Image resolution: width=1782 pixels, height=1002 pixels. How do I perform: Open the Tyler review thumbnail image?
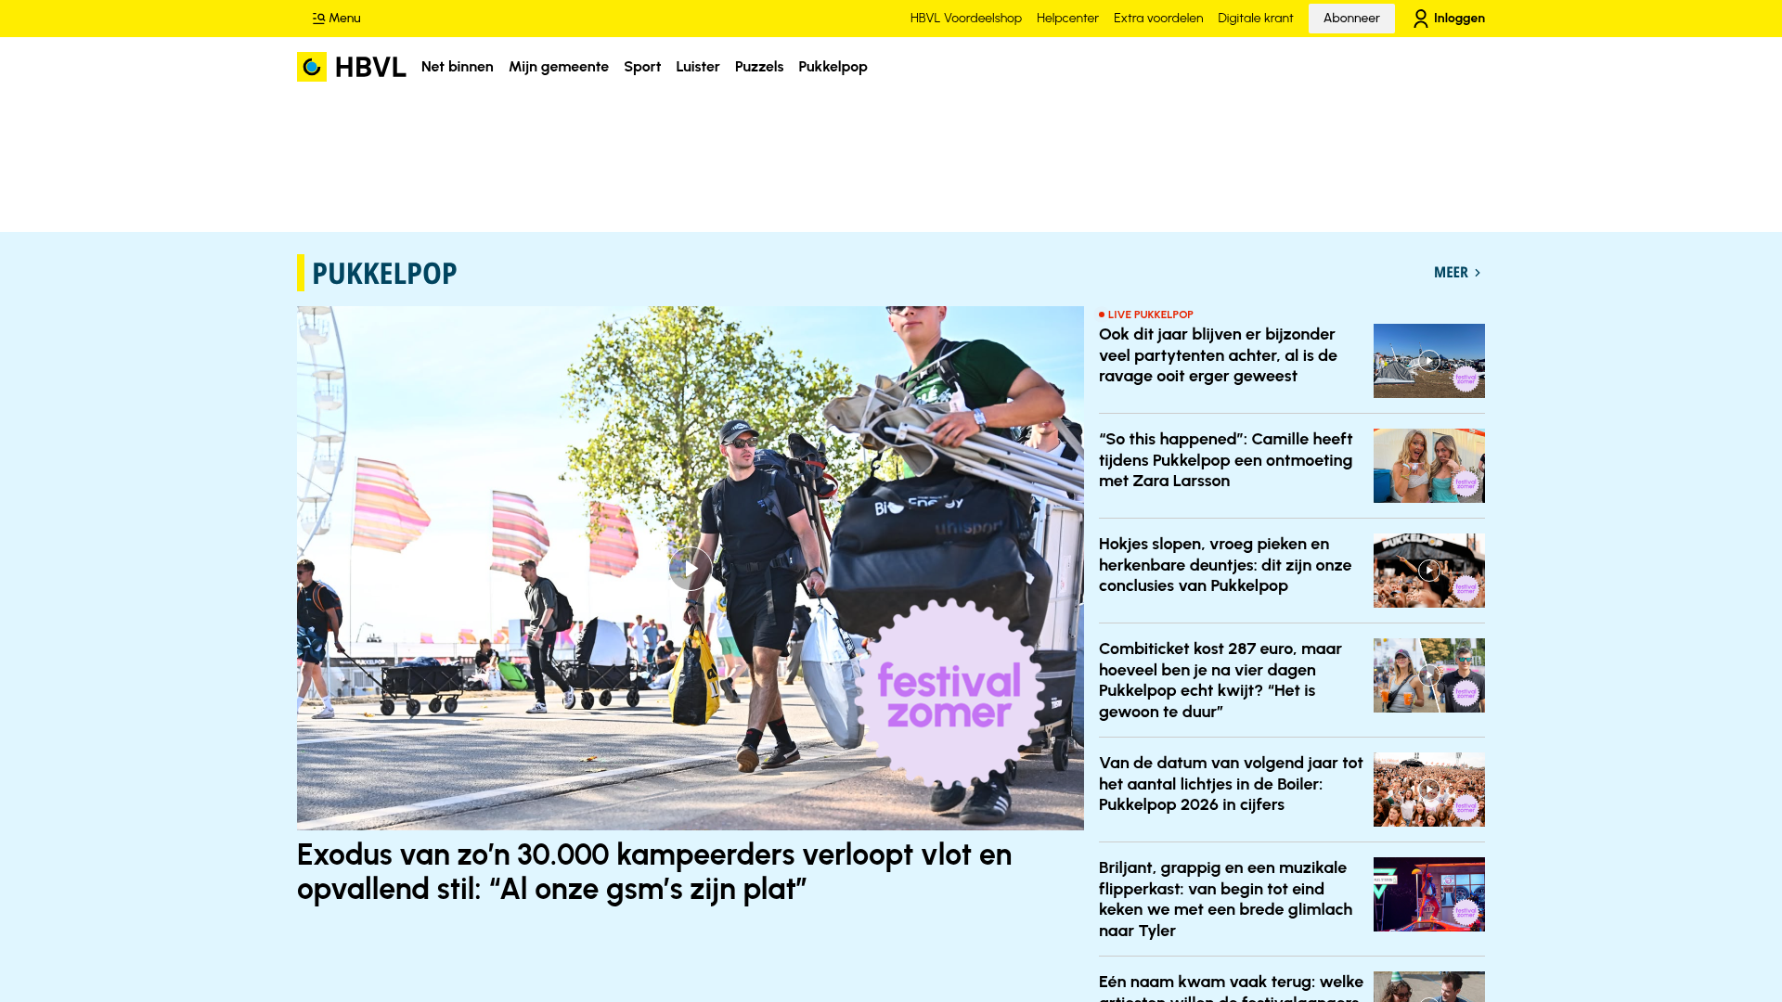tap(1429, 894)
